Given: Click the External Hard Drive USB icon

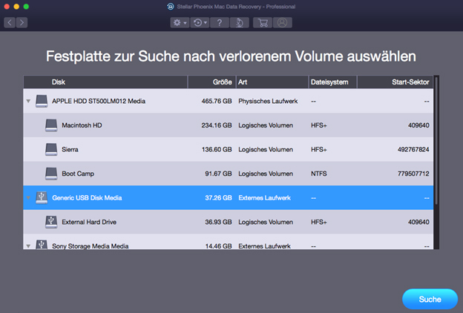Looking at the screenshot, I should click(x=51, y=222).
